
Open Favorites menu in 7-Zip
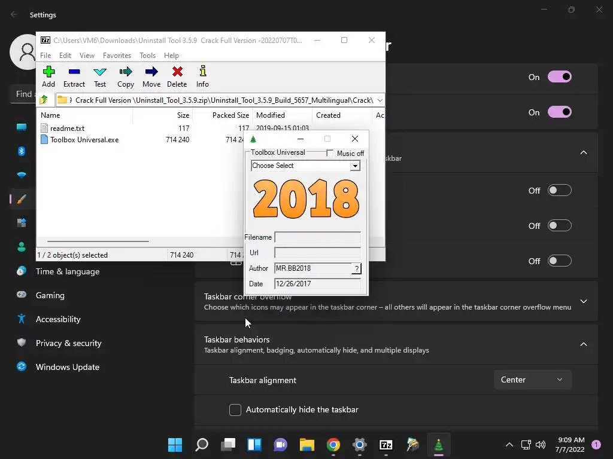pyautogui.click(x=117, y=56)
